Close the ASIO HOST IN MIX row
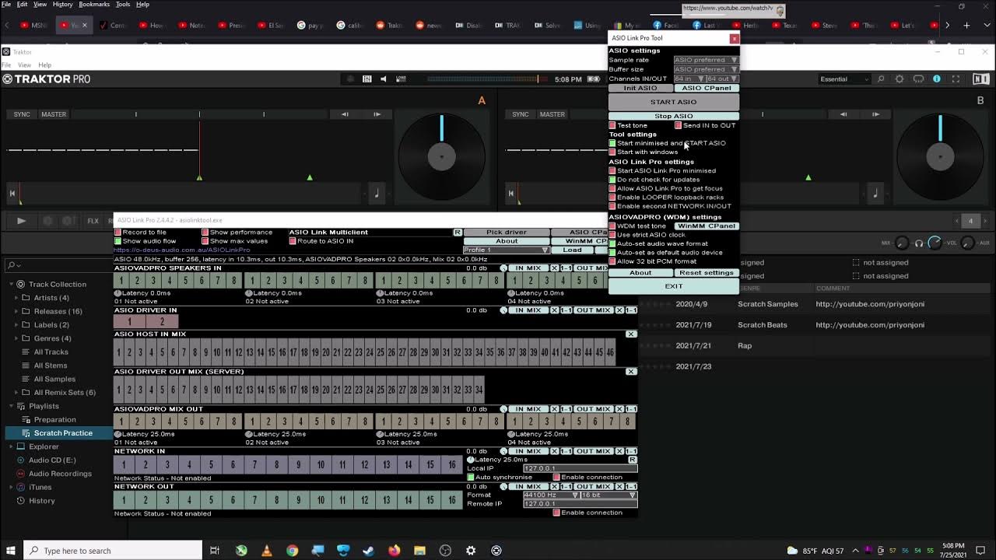 pyautogui.click(x=631, y=334)
